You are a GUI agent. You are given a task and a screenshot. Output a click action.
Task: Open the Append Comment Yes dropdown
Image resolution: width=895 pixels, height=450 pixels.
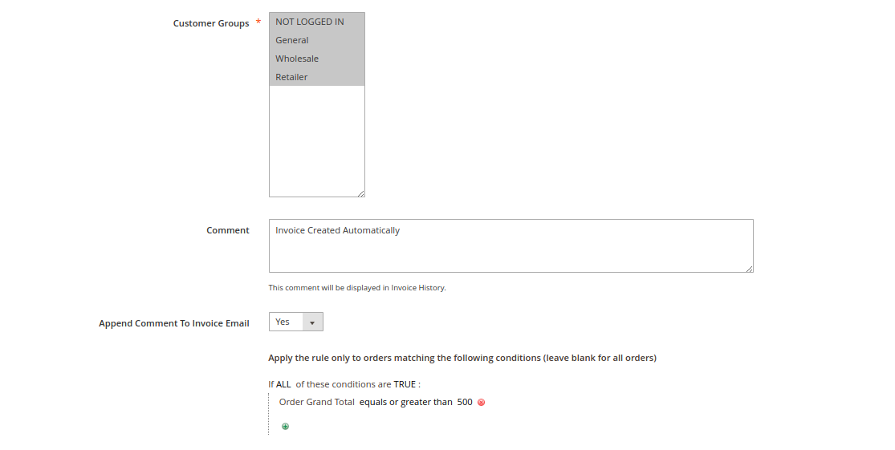[x=295, y=322]
